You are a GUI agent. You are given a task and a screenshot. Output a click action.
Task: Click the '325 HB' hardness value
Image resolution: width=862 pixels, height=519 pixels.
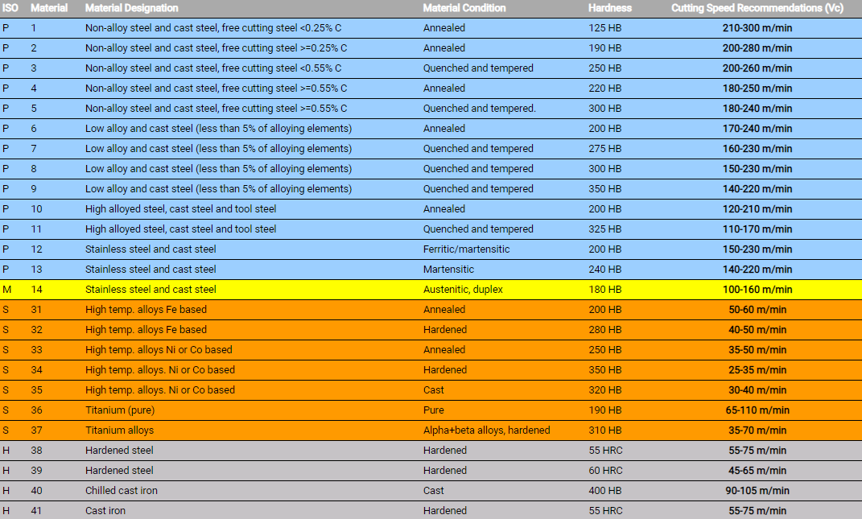(x=604, y=229)
